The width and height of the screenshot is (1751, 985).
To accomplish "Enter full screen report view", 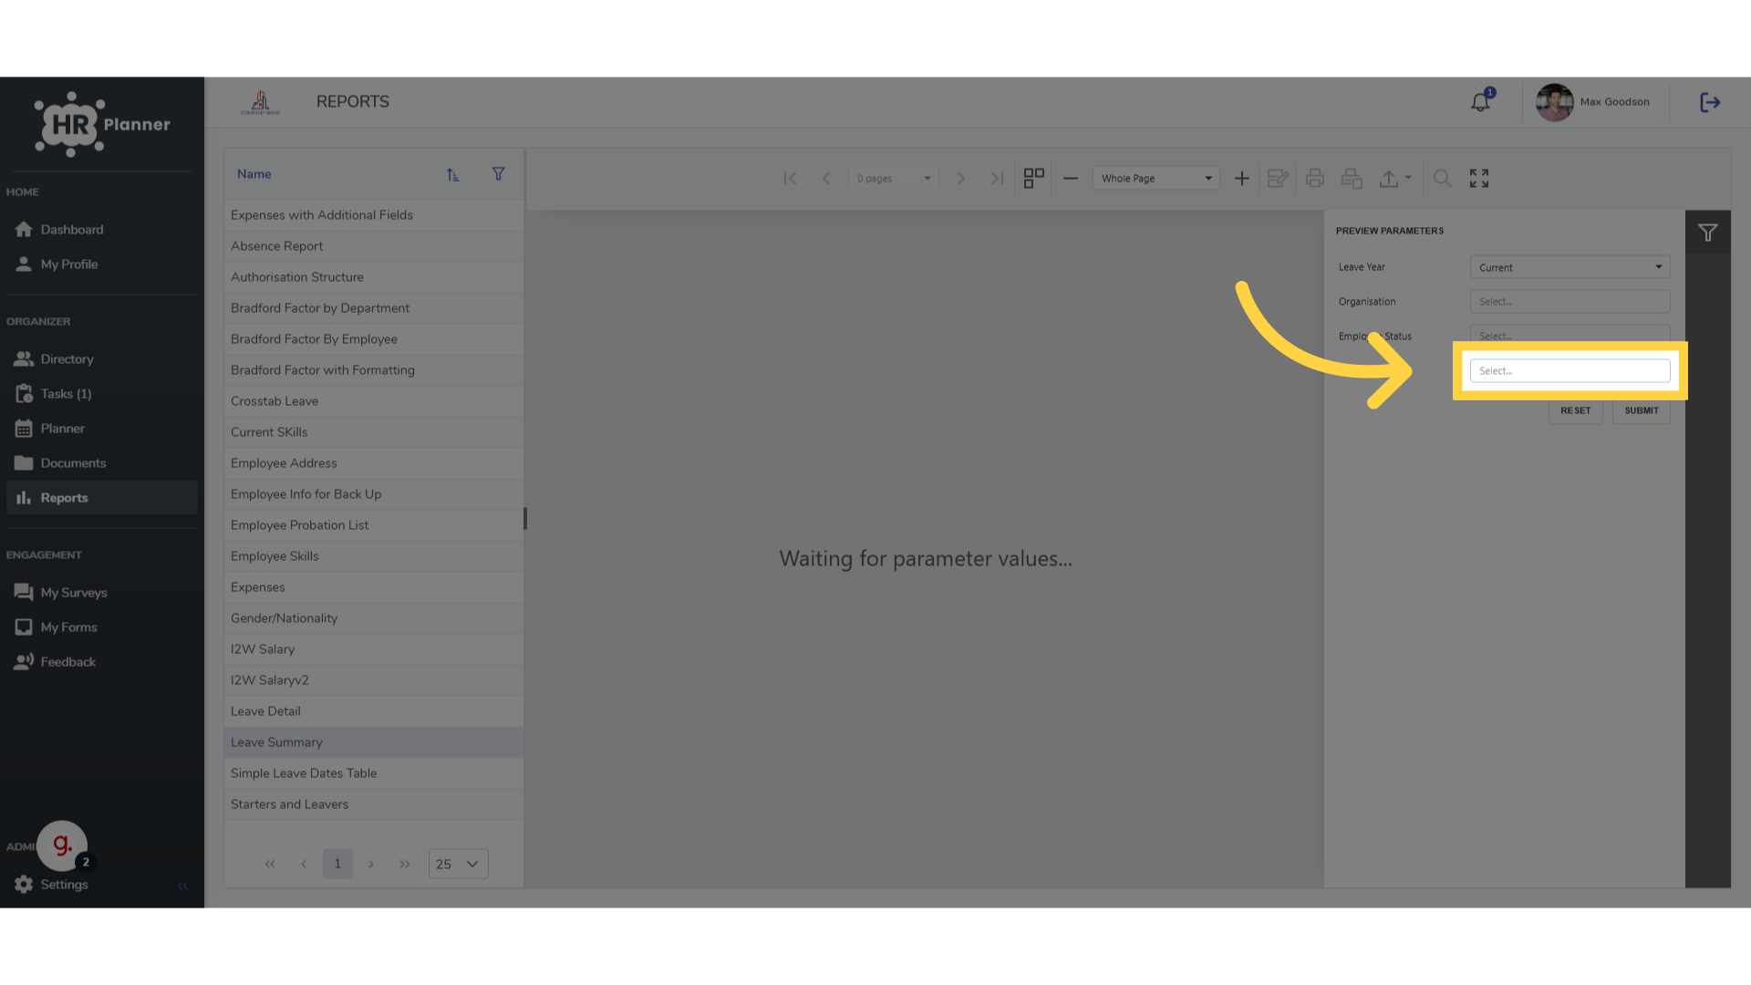I will (1479, 179).
